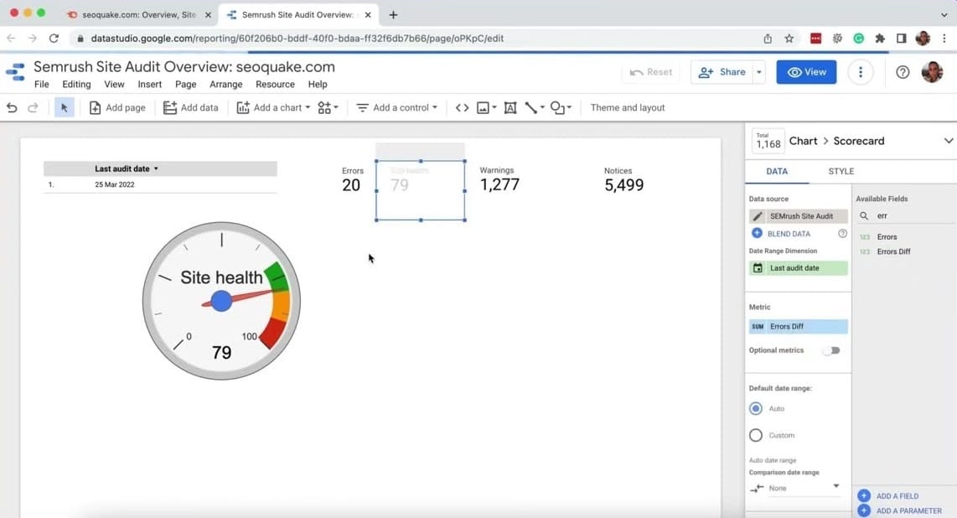Viewport: 957px width, 518px height.
Task: Open the Add a chart dropdown
Action: 273,108
